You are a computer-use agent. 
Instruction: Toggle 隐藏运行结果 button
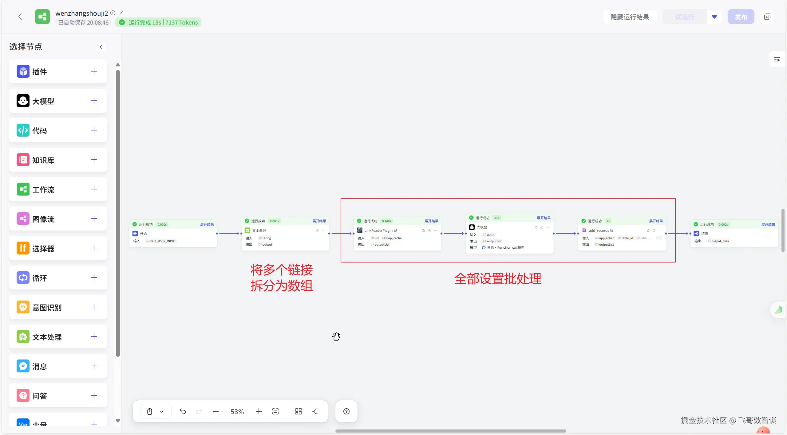tap(630, 17)
